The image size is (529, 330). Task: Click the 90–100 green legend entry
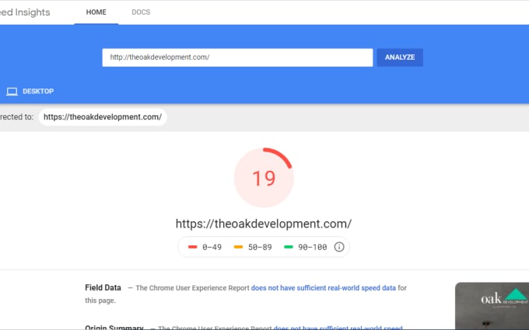click(306, 247)
